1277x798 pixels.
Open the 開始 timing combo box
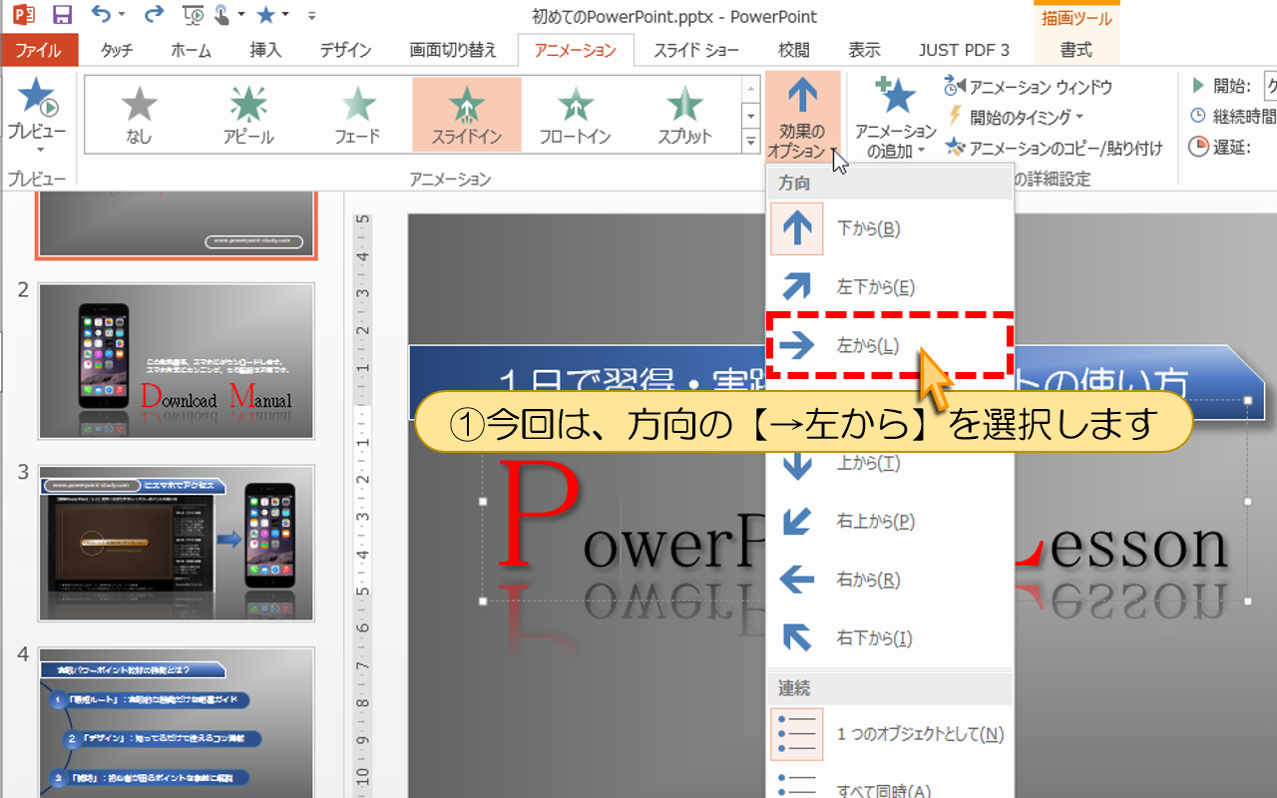(x=1270, y=86)
